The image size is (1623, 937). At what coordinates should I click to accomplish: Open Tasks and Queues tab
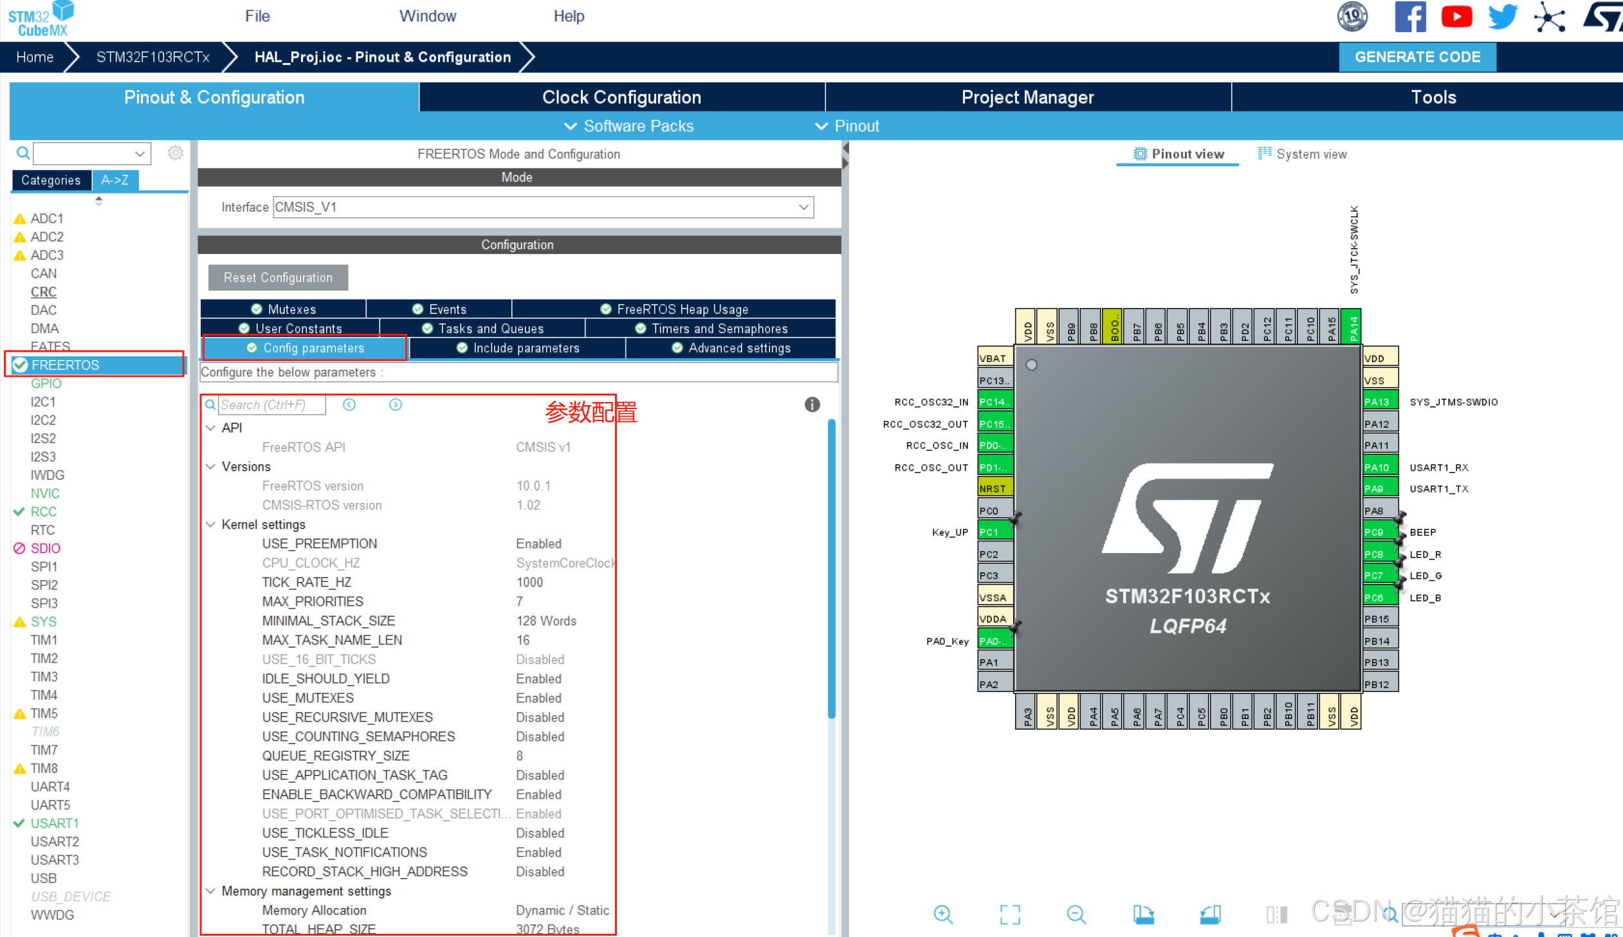pos(482,328)
